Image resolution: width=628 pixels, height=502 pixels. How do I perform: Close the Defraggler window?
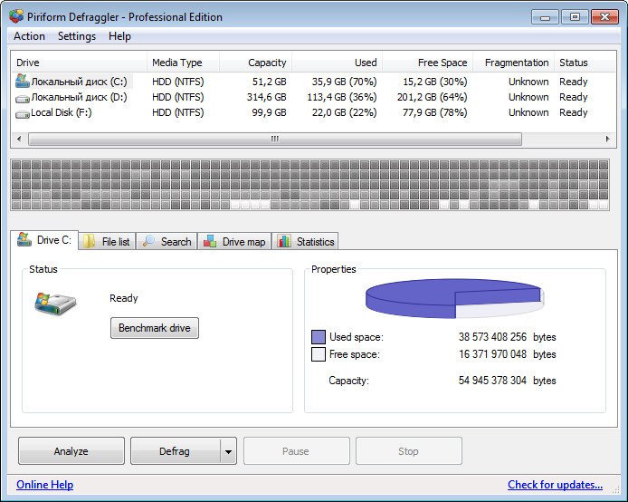pyautogui.click(x=604, y=17)
